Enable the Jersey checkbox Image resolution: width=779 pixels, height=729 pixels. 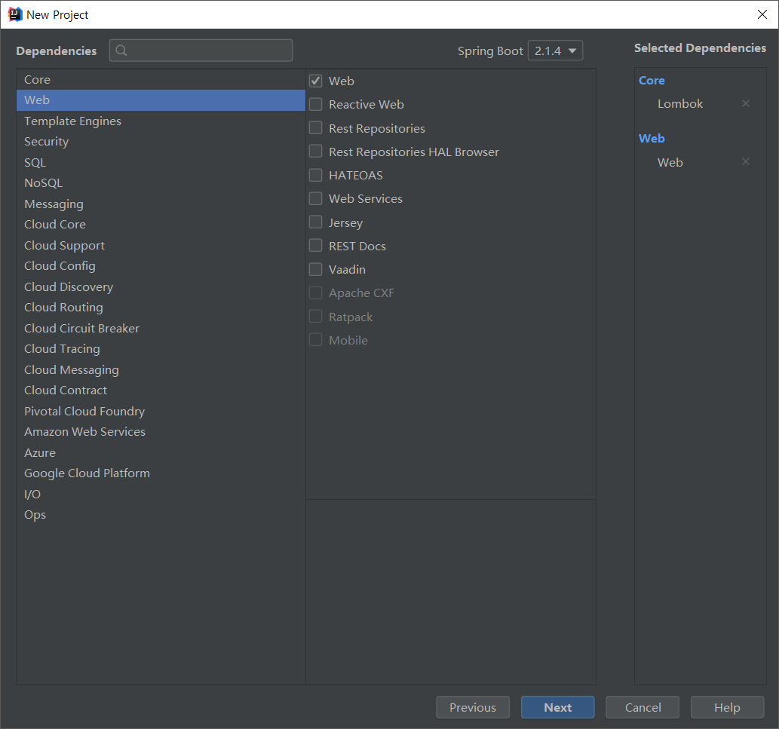(x=315, y=222)
